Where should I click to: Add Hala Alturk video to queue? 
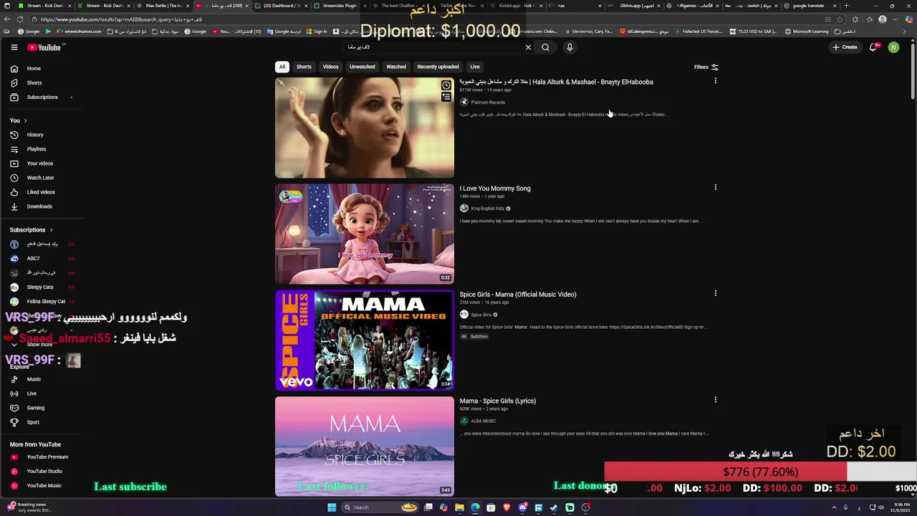coord(446,96)
